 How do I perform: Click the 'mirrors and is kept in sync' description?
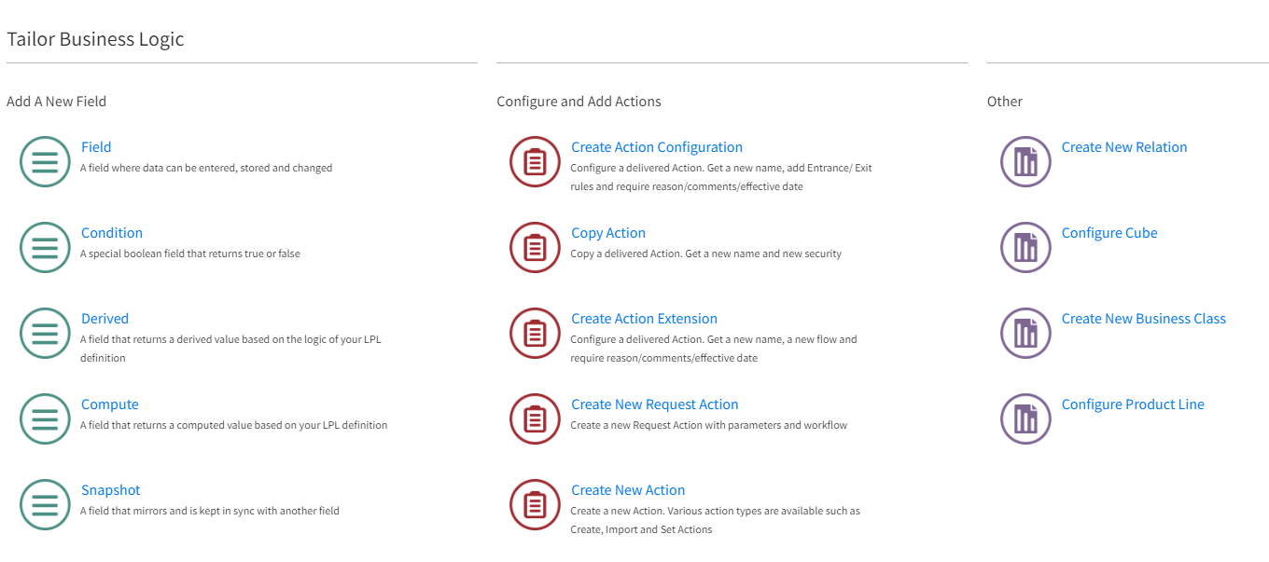pyautogui.click(x=210, y=511)
